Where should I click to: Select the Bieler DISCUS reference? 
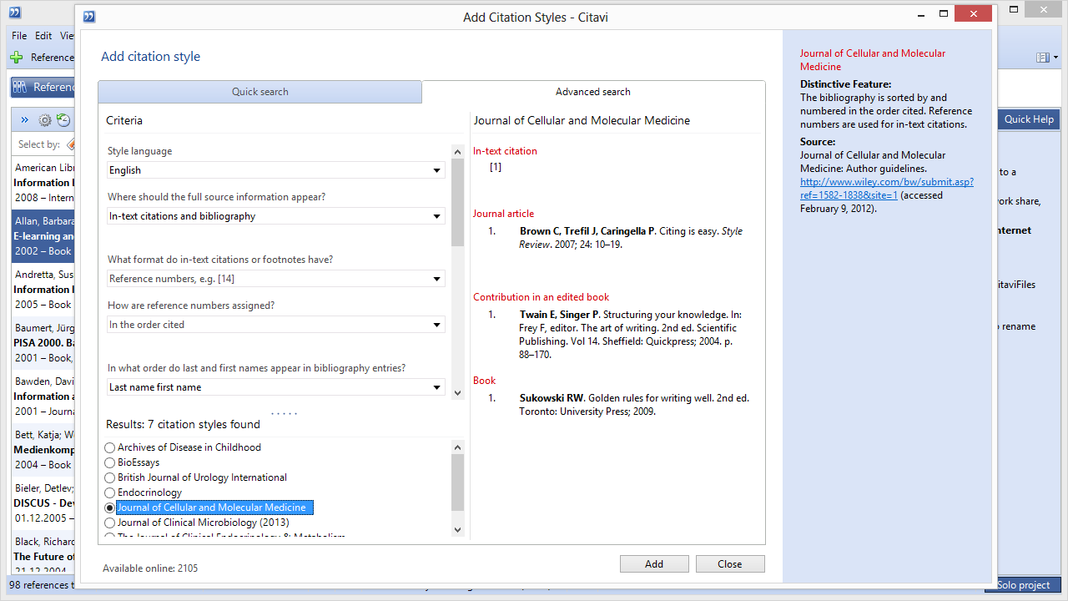click(x=43, y=503)
